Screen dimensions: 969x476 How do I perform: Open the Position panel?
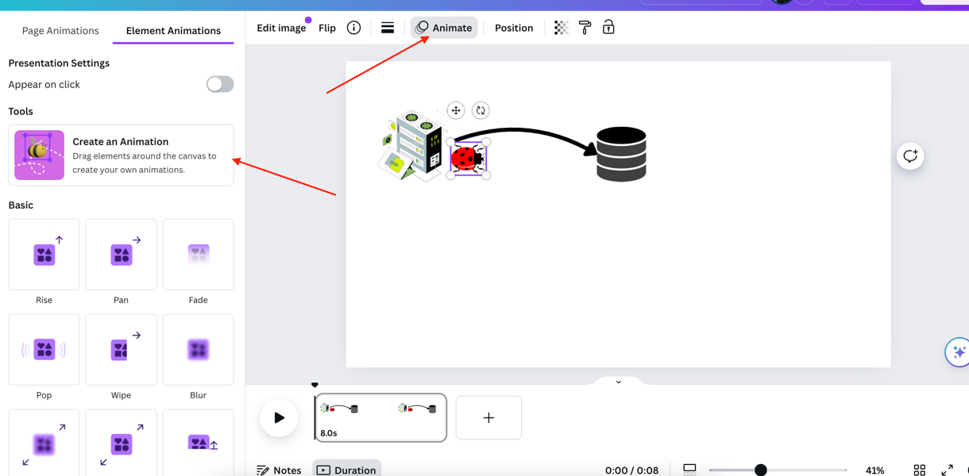coord(514,28)
